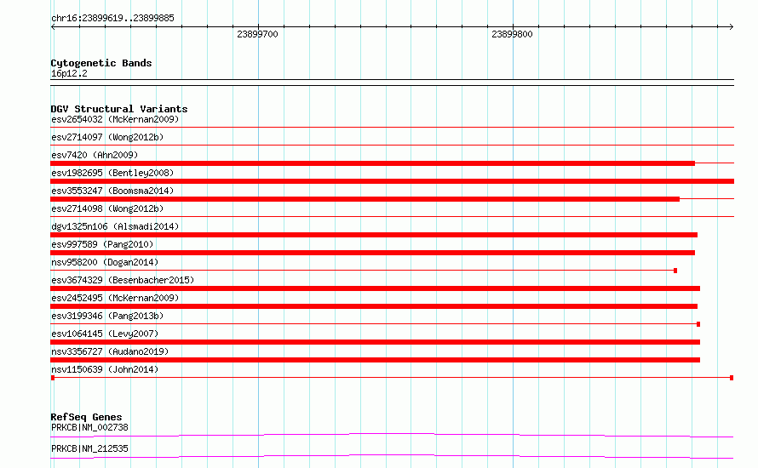
Task: Open variant dgv1325n106 (Alsmadi2014)
Action: pos(115,226)
